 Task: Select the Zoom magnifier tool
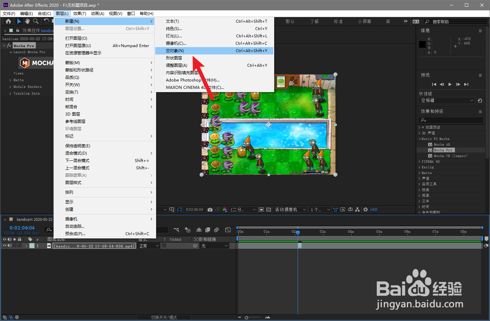click(35, 21)
